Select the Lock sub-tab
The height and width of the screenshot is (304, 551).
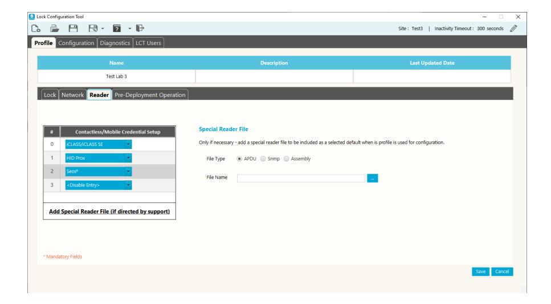(x=50, y=95)
